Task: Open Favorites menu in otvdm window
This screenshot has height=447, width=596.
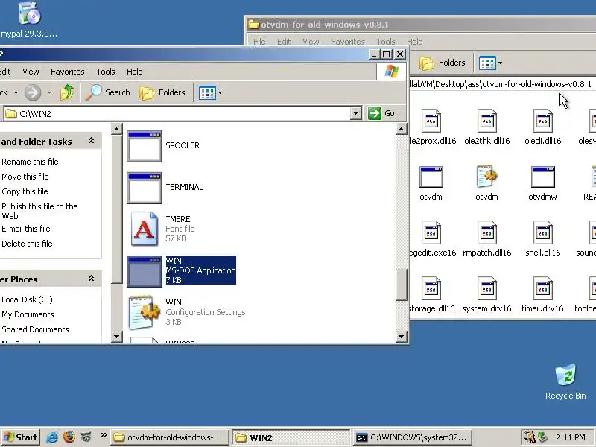Action: point(348,42)
